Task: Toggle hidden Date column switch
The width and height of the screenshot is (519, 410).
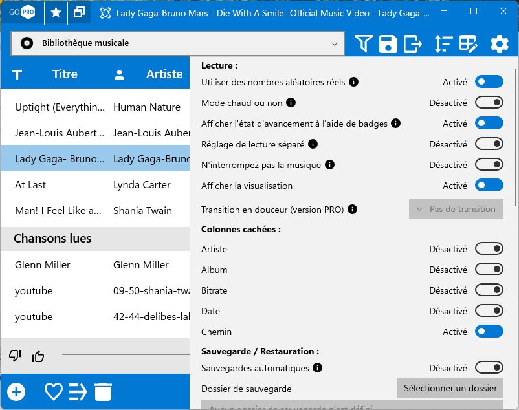Action: coord(489,310)
